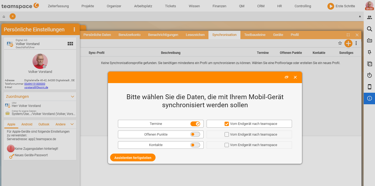Switch to Lesezeichen tab
Screen dimensions: 375x186
coord(195,35)
